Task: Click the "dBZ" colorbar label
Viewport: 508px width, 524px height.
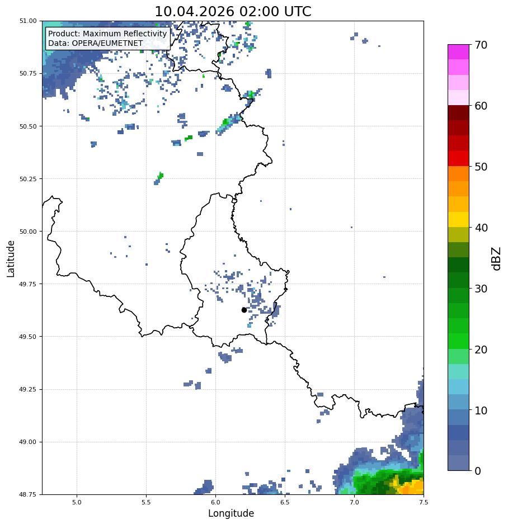Action: 497,258
